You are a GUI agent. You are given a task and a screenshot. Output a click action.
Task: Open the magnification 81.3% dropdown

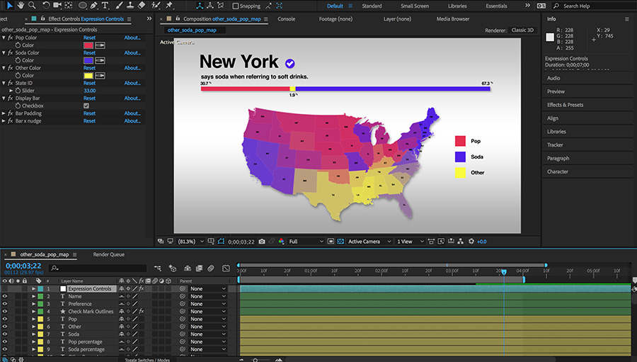click(190, 242)
